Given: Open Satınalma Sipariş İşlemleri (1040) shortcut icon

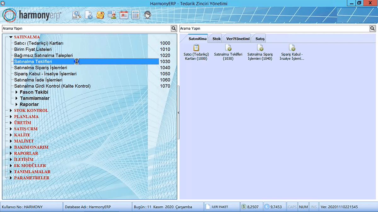Looking at the screenshot, I should pos(260,52).
